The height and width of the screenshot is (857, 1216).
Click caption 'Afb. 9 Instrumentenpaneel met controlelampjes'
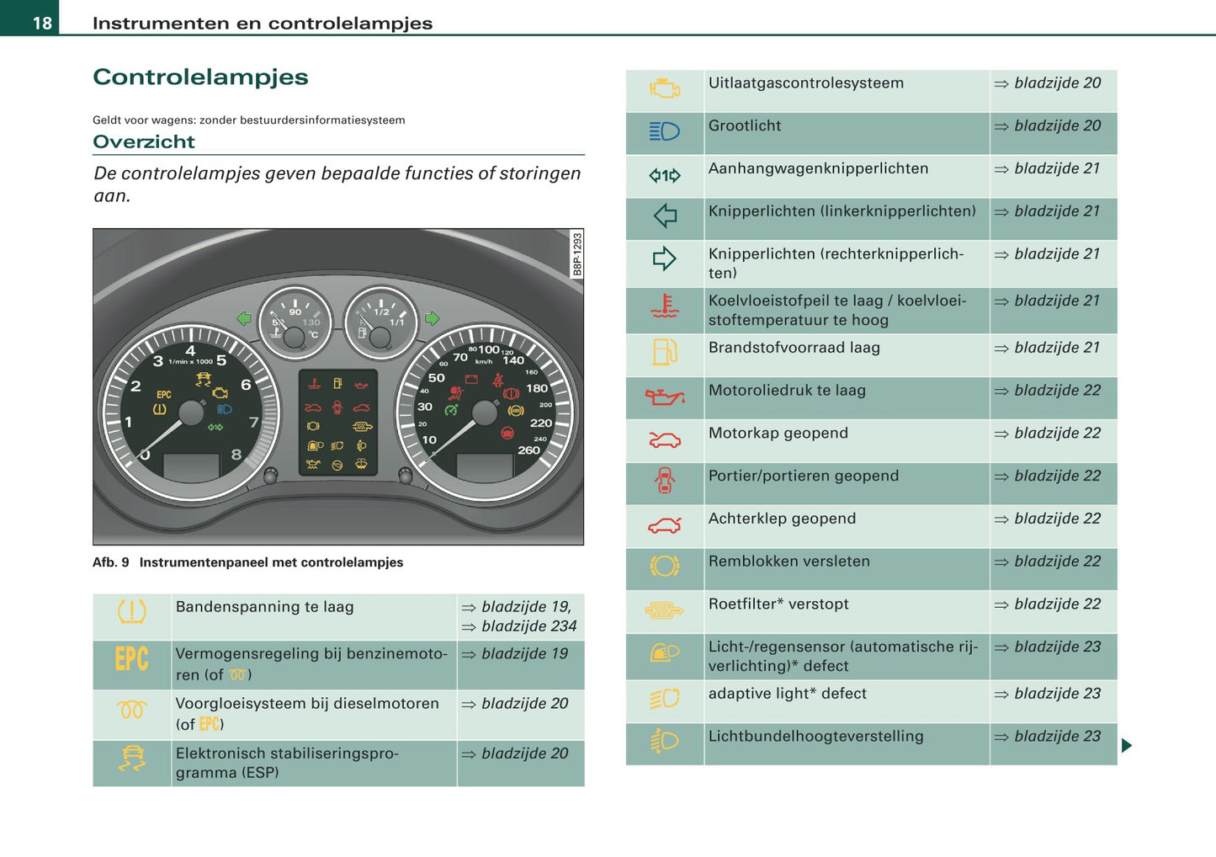click(x=248, y=562)
